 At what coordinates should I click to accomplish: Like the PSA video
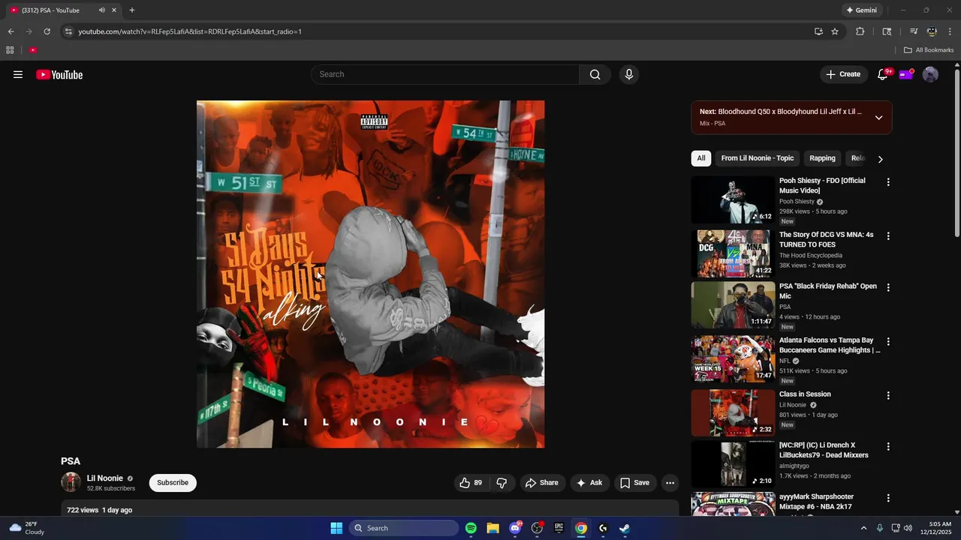coord(471,483)
